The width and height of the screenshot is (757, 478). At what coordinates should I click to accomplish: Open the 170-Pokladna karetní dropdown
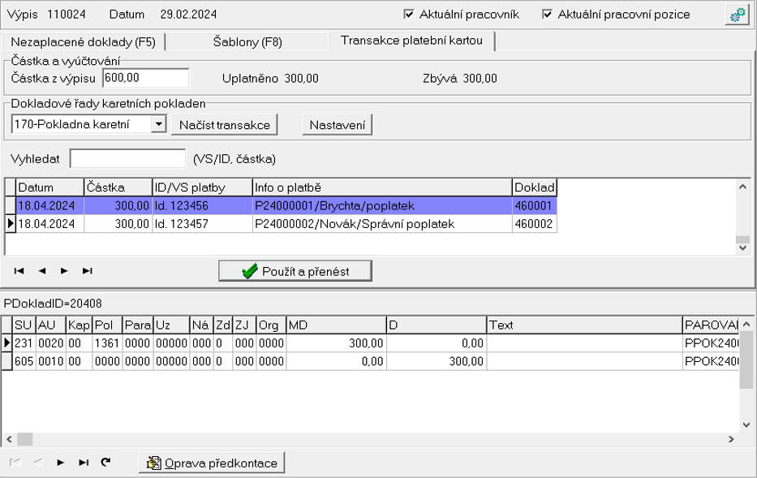158,124
